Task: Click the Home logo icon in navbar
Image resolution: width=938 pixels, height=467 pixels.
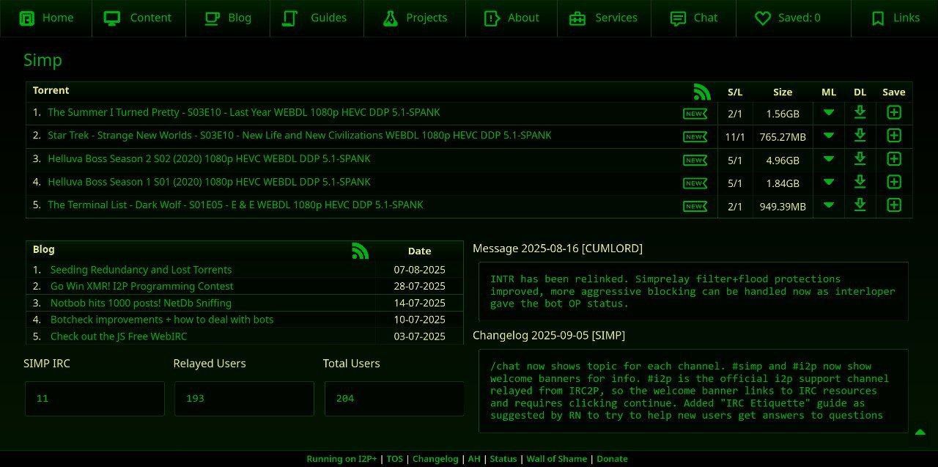Action: [x=27, y=18]
